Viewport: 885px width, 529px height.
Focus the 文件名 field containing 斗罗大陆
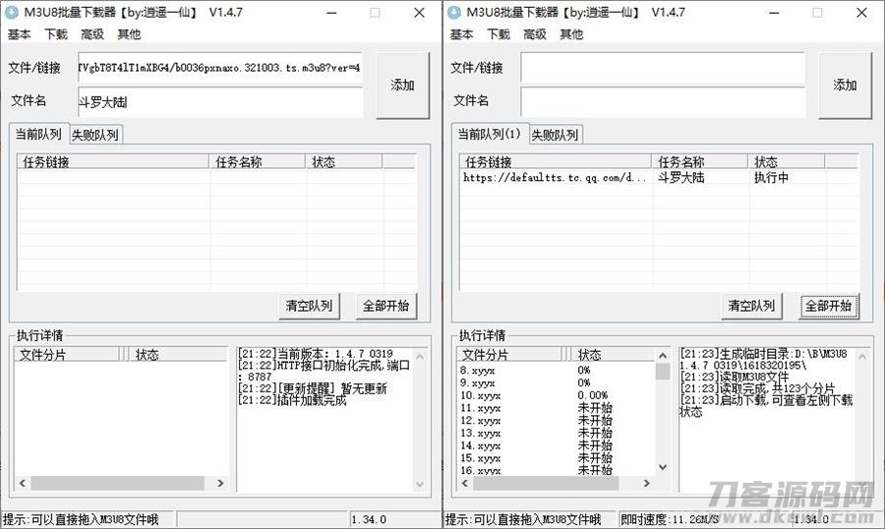click(x=220, y=102)
